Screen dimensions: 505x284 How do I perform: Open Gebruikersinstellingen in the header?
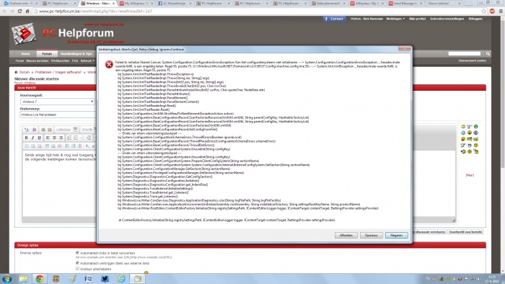point(447,19)
